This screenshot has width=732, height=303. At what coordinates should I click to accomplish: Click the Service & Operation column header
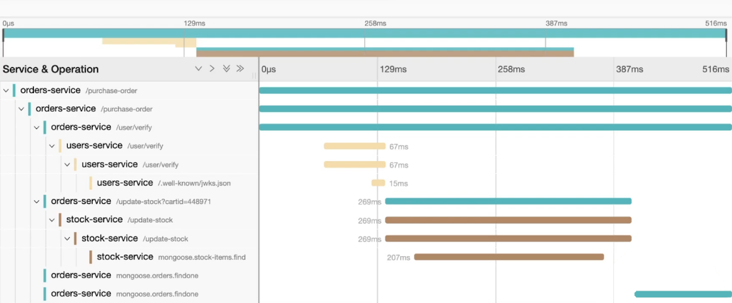[x=51, y=69]
